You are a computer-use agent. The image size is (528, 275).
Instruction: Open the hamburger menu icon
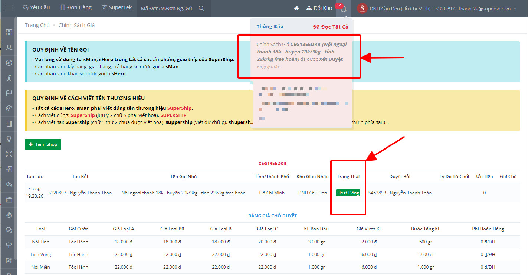[x=9, y=8]
